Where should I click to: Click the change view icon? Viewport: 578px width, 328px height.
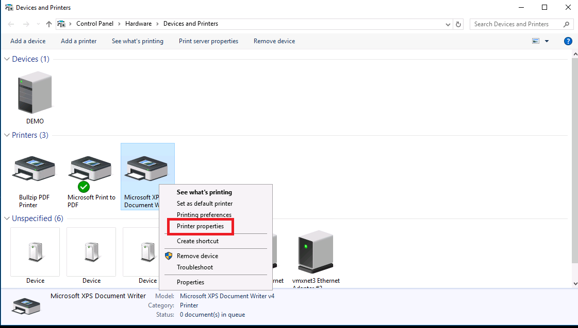[536, 41]
